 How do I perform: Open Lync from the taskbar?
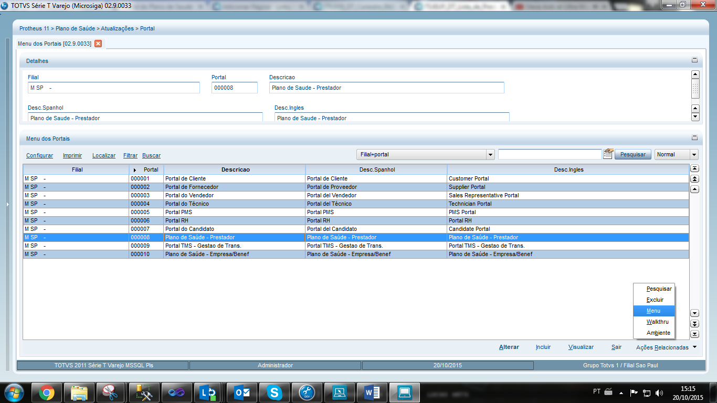click(208, 393)
